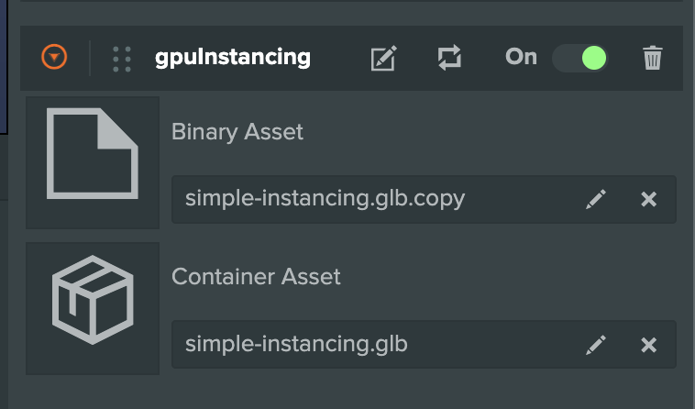Click the green knob of the enable switch

click(x=593, y=58)
